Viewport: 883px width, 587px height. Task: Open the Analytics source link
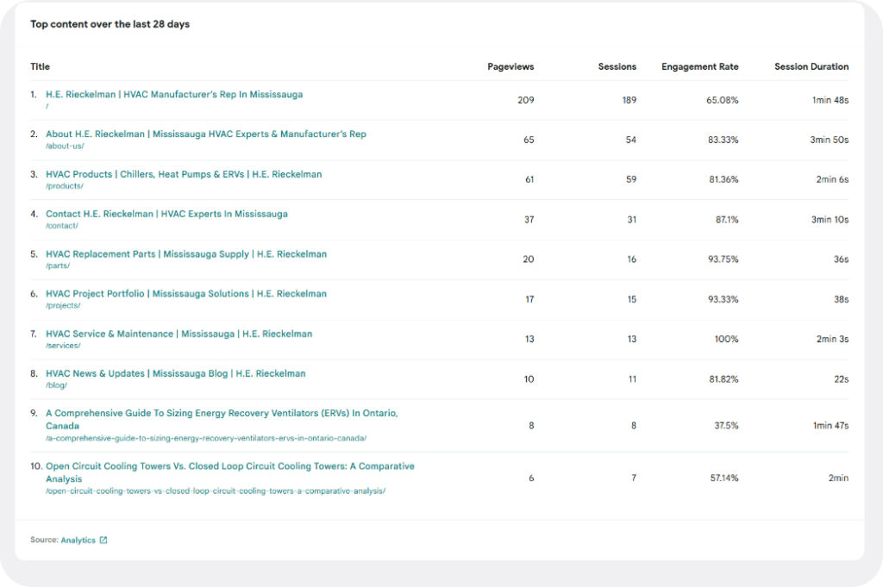pyautogui.click(x=78, y=540)
